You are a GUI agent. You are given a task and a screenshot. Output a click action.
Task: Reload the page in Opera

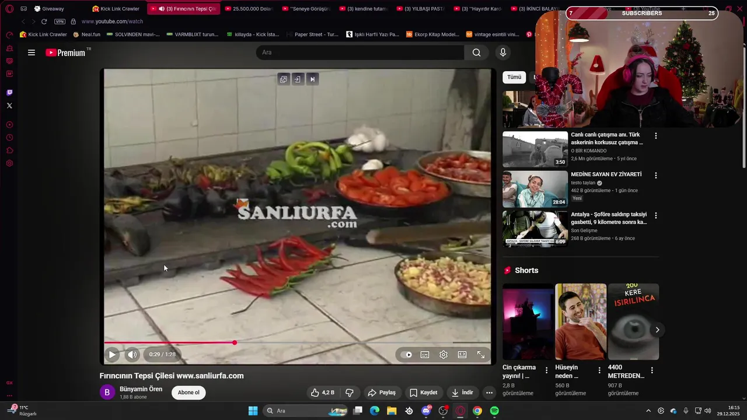[x=44, y=22]
